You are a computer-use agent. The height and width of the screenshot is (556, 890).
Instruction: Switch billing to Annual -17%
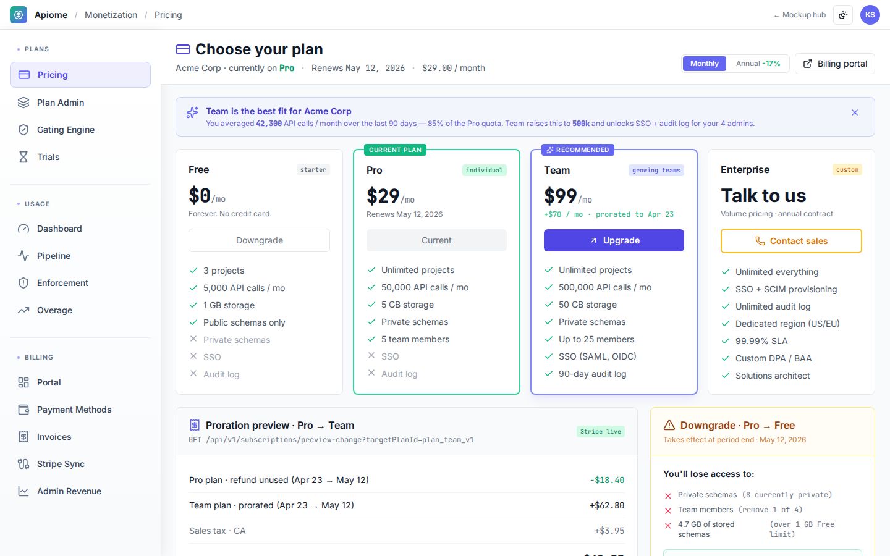pyautogui.click(x=758, y=64)
